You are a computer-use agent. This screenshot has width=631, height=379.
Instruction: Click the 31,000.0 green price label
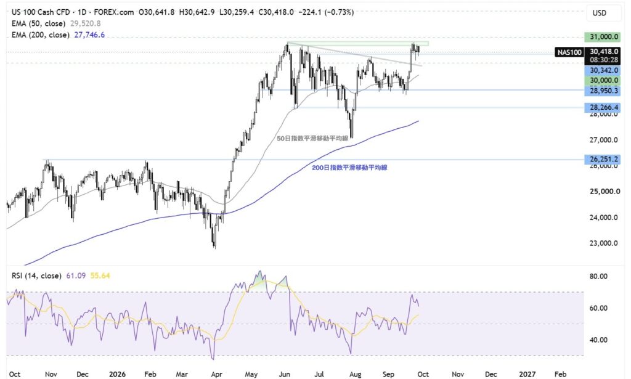[603, 37]
